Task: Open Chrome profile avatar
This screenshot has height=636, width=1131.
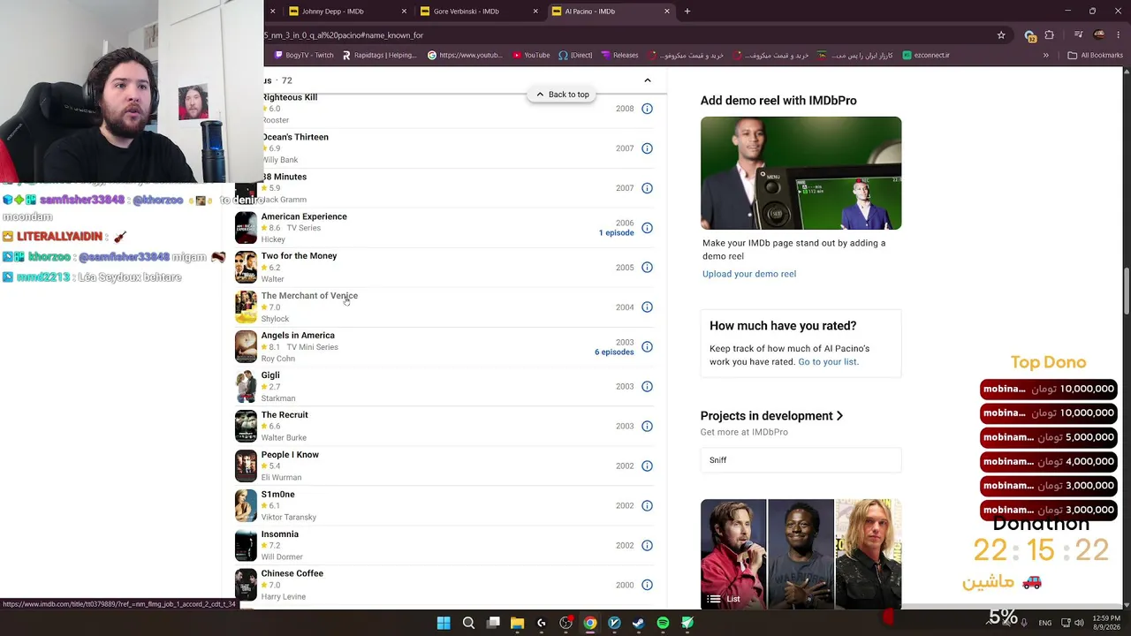Action: [x=1099, y=35]
